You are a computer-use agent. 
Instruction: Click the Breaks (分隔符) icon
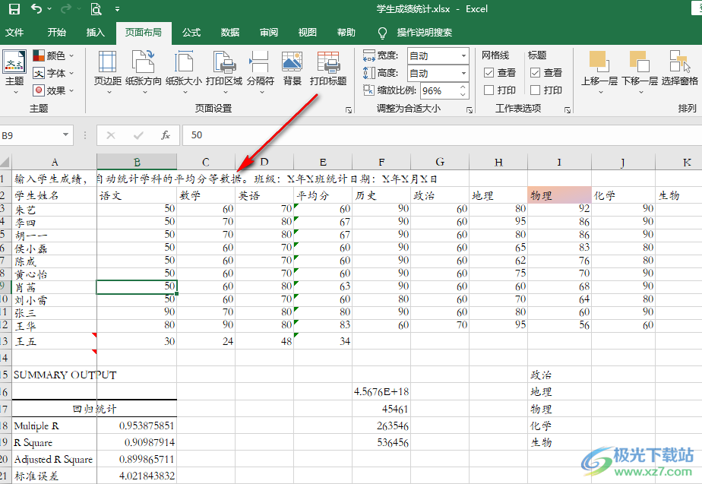click(260, 62)
